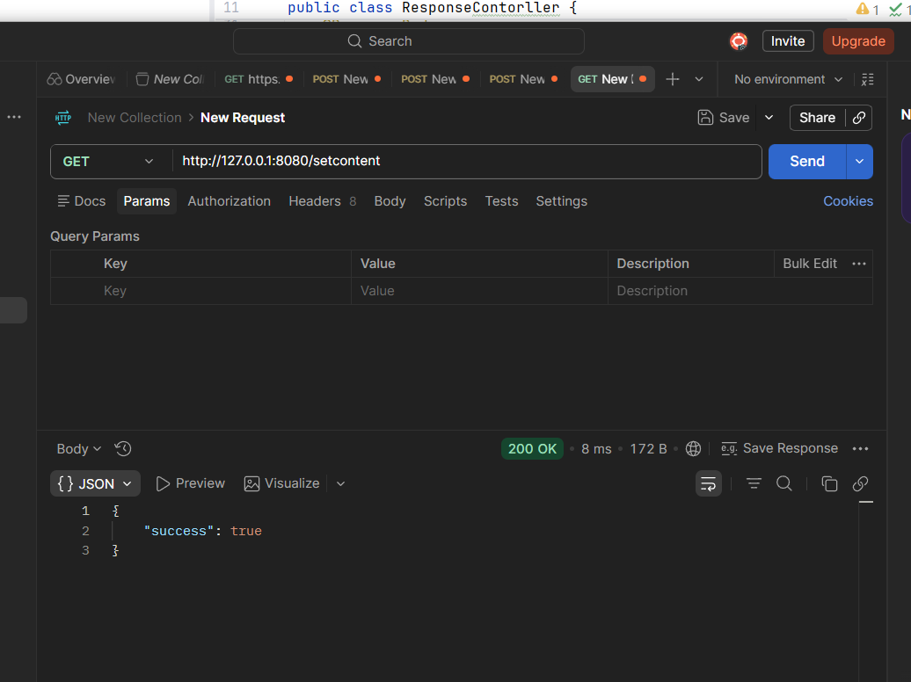Image resolution: width=911 pixels, height=682 pixels.
Task: Click the request URL field
Action: coord(467,162)
